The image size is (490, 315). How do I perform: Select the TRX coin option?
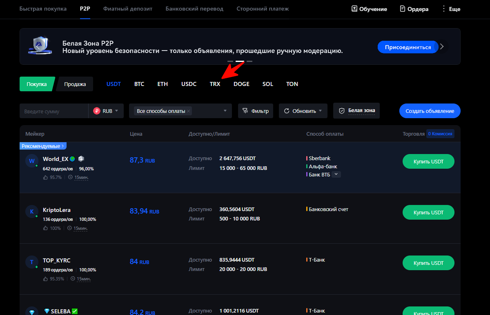pos(215,84)
